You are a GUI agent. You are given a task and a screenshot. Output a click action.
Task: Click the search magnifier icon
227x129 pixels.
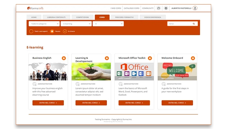(194, 24)
